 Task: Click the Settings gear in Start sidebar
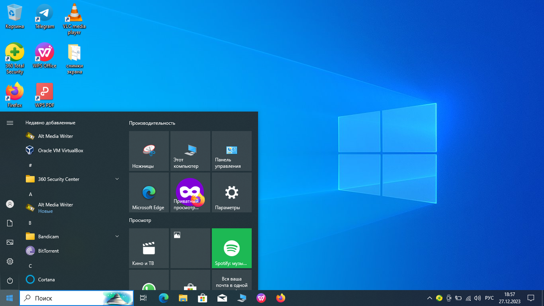[x=10, y=261]
